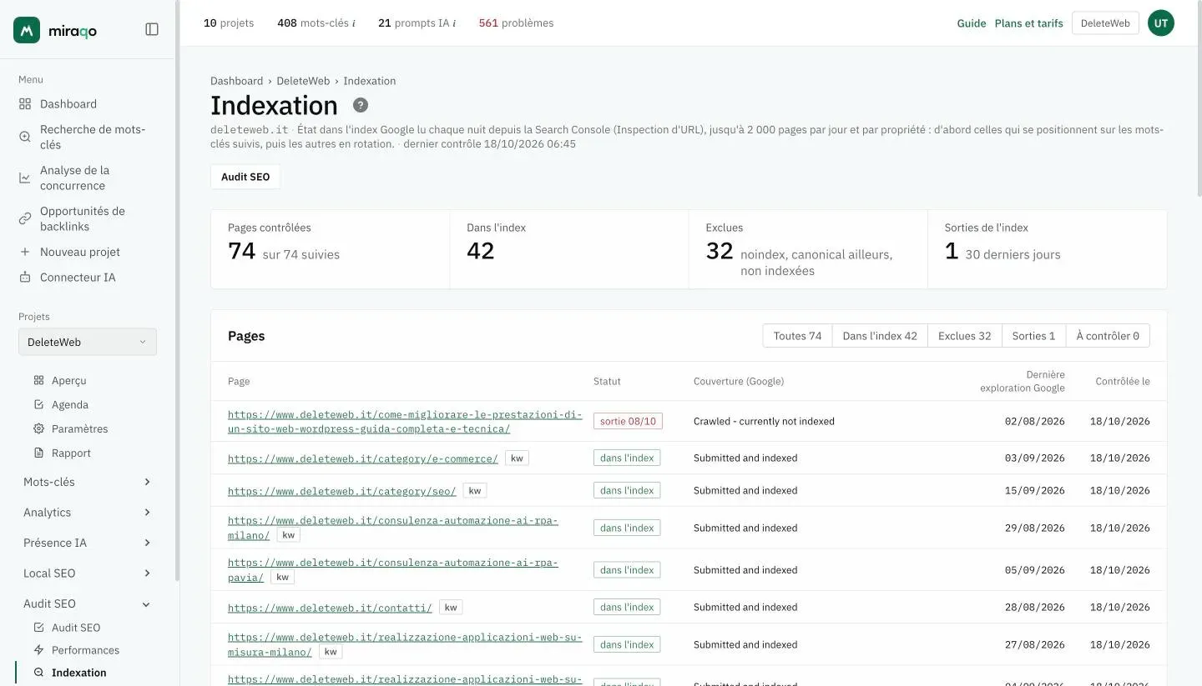
Task: Click kw badge on category/seo row
Action: 475,491
